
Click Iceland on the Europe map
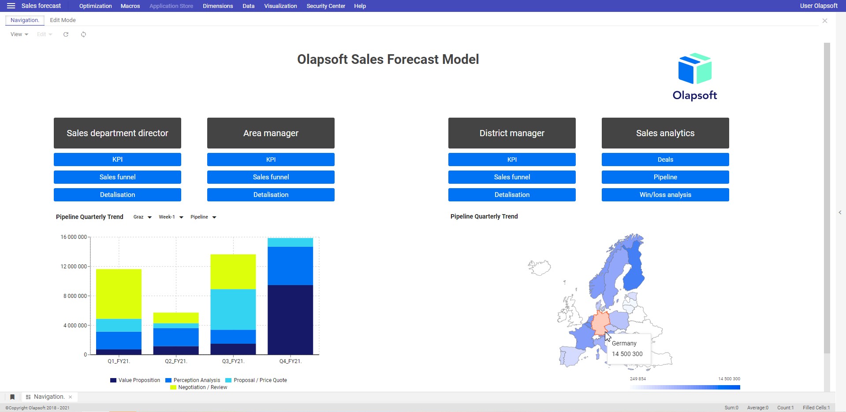coord(539,267)
